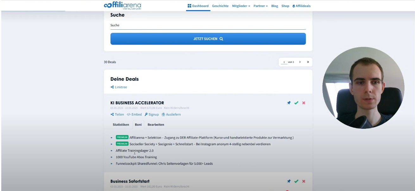The width and height of the screenshot is (415, 191).
Task: Open Affilideals in the navigation
Action: pyautogui.click(x=301, y=6)
